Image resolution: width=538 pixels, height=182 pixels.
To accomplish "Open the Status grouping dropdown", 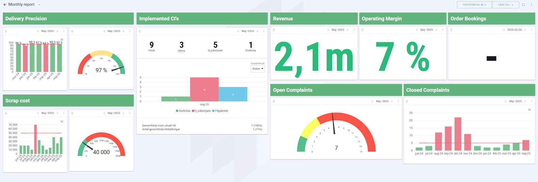I will (257, 69).
